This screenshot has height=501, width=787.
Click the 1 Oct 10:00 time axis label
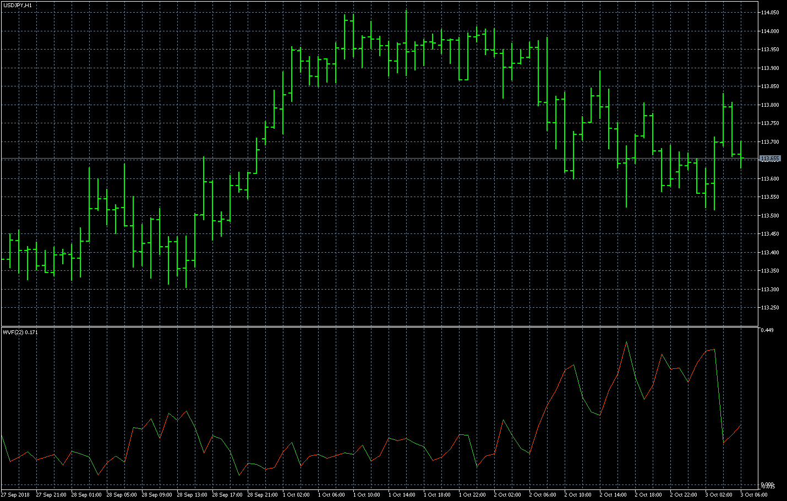tap(367, 495)
